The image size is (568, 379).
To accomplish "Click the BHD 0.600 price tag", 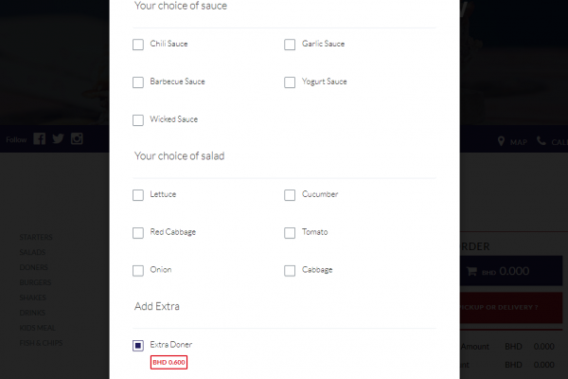I will pyautogui.click(x=169, y=362).
